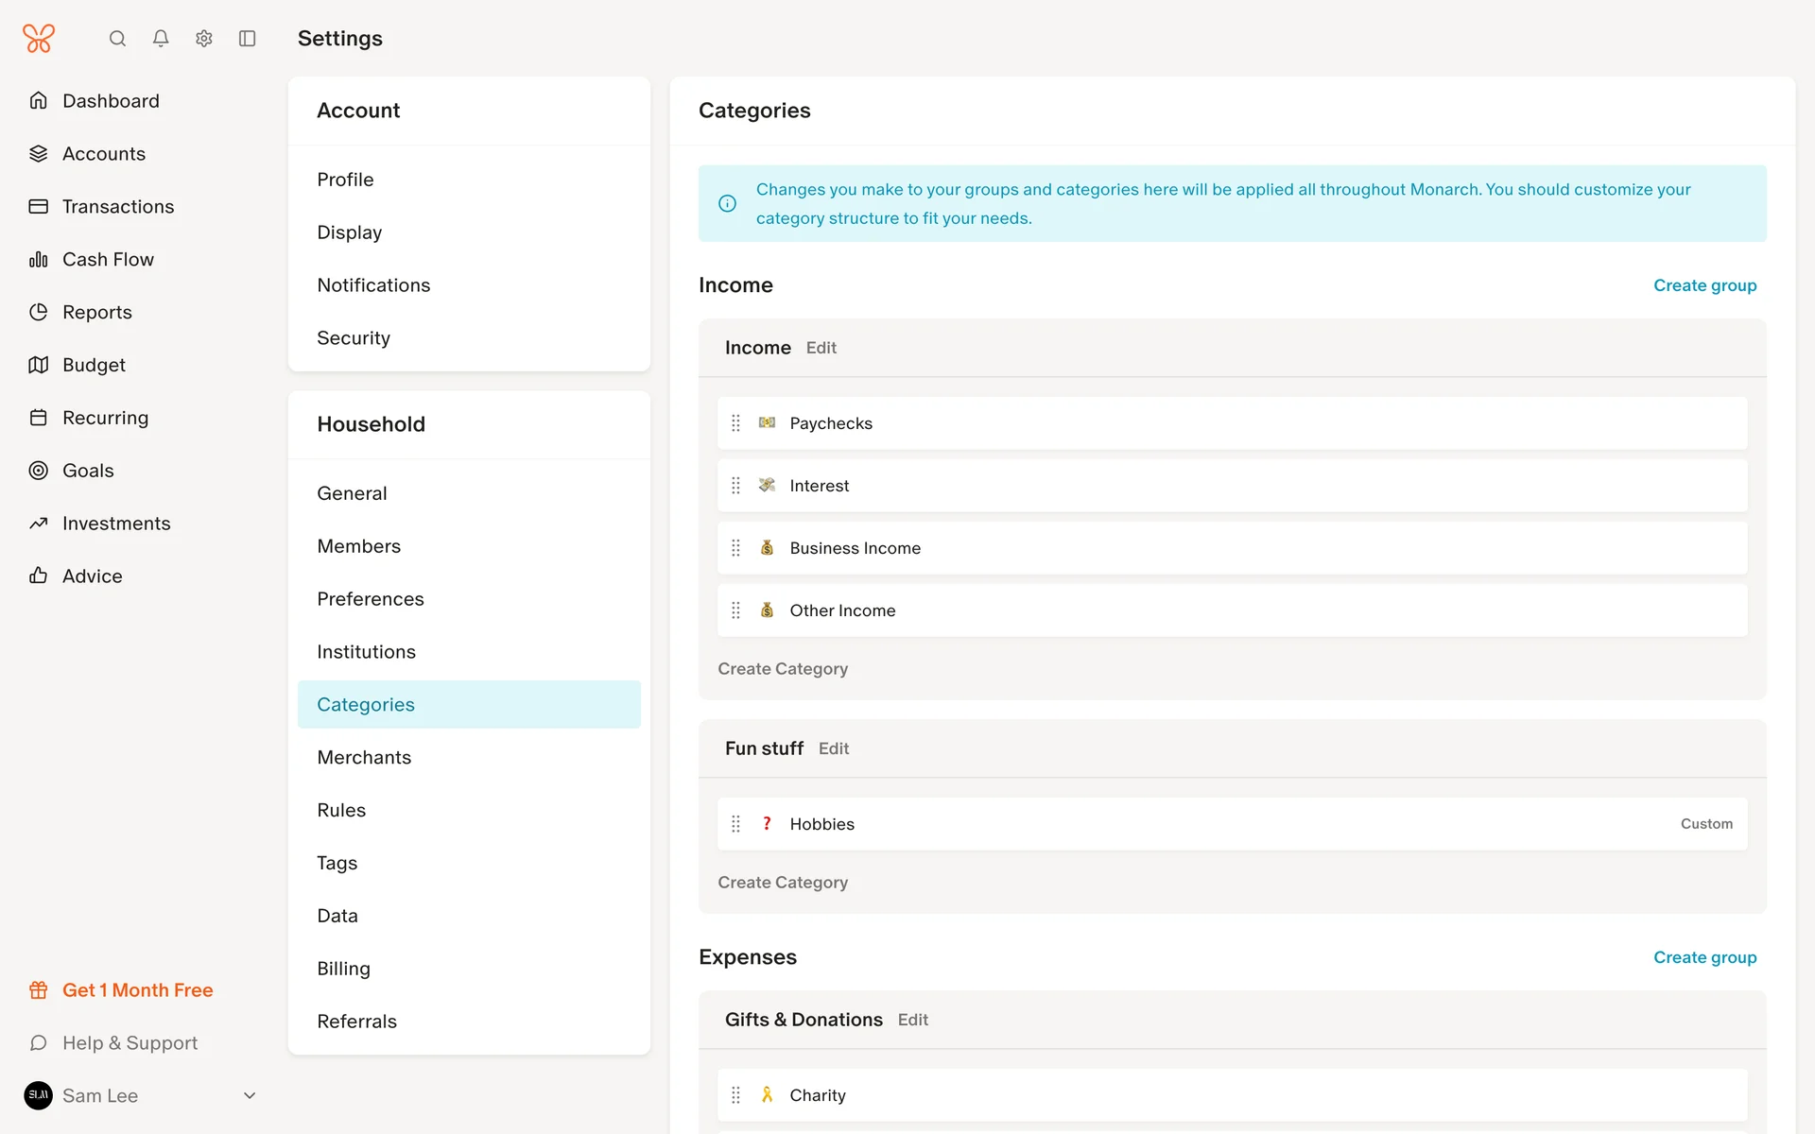Click the Get 1 Month Free link

click(137, 989)
